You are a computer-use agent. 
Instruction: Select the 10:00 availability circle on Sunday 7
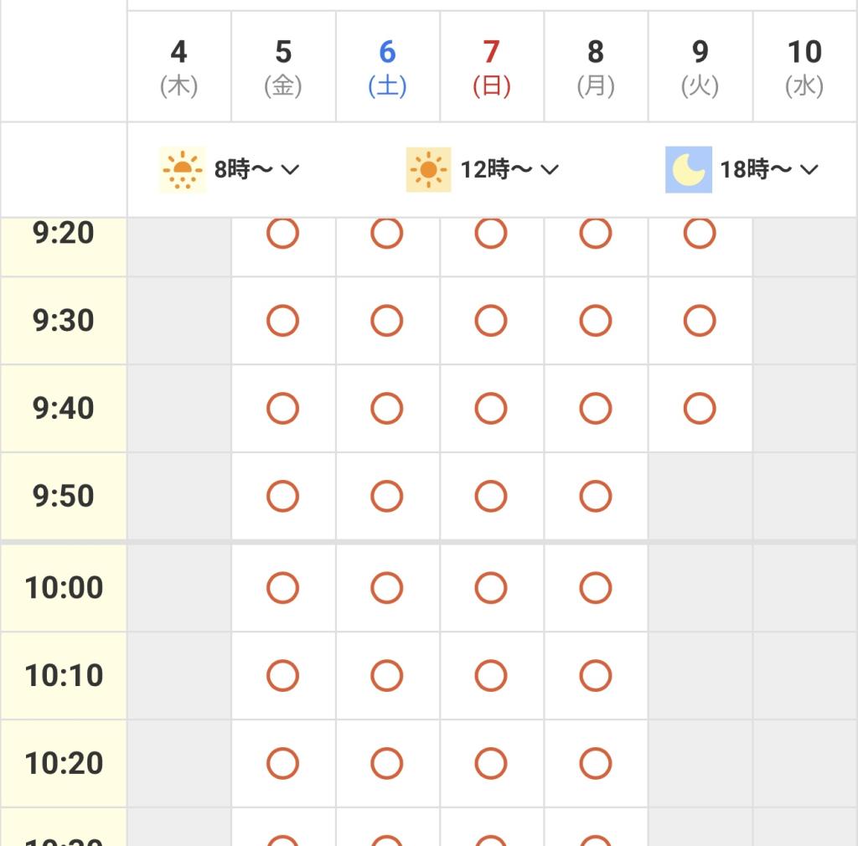point(491,588)
